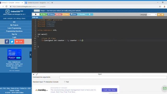Collapse the left sidebar with the arrow
The width and height of the screenshot is (167, 94).
point(31,55)
